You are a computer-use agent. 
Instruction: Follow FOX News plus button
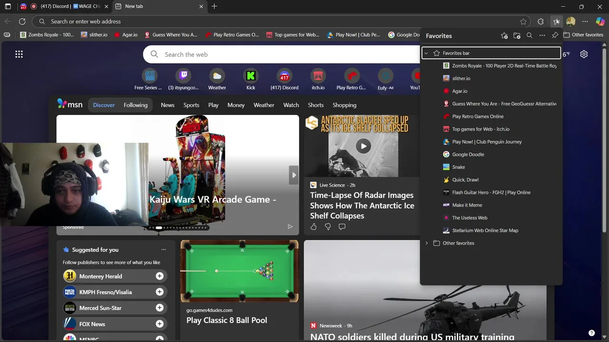[x=159, y=324]
